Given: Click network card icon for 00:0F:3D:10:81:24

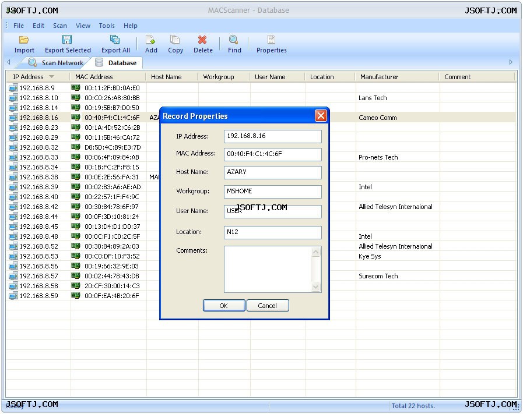Looking at the screenshot, I should [x=76, y=217].
